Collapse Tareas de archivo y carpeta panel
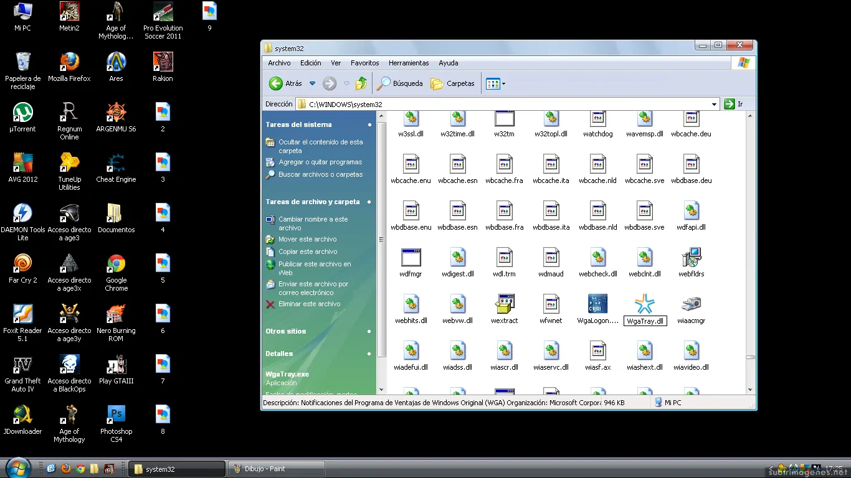 (x=369, y=202)
